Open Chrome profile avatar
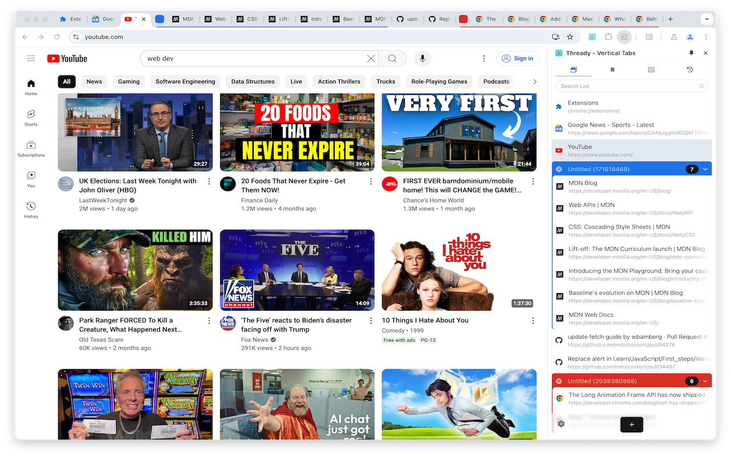Viewport: 731px width, 457px height. (690, 37)
